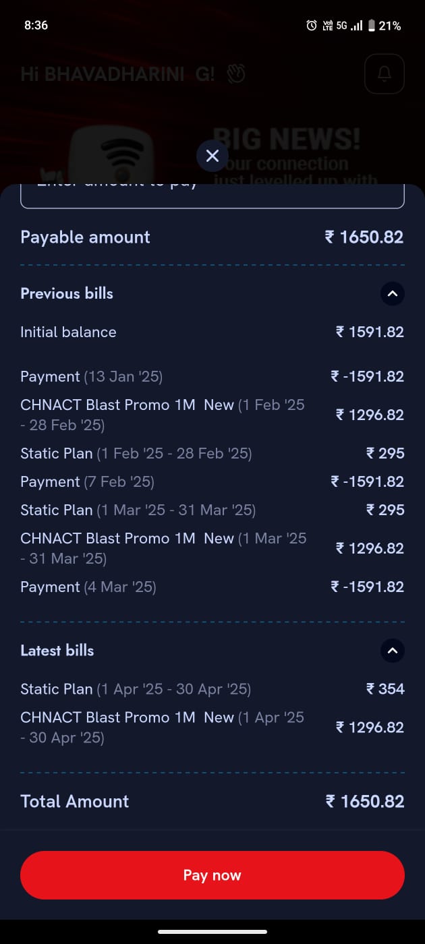The height and width of the screenshot is (944, 425).
Task: Tap the waving hand emoji icon
Action: tap(236, 73)
